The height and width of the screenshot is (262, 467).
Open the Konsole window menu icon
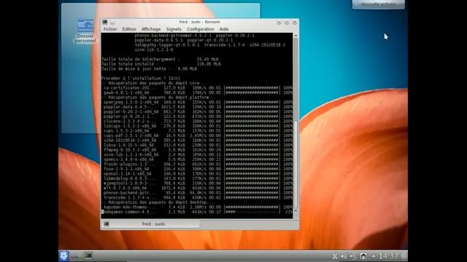coord(105,22)
